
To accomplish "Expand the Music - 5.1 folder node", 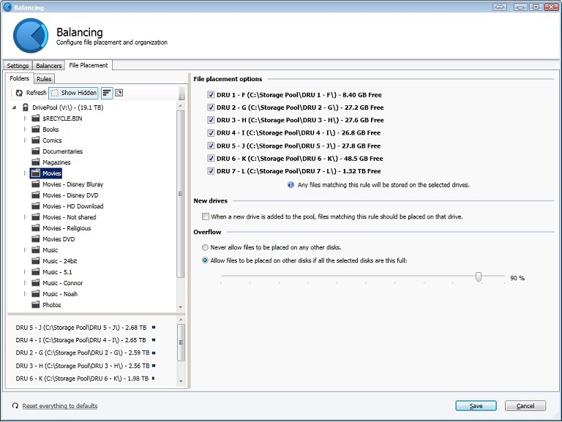I will click(25, 272).
